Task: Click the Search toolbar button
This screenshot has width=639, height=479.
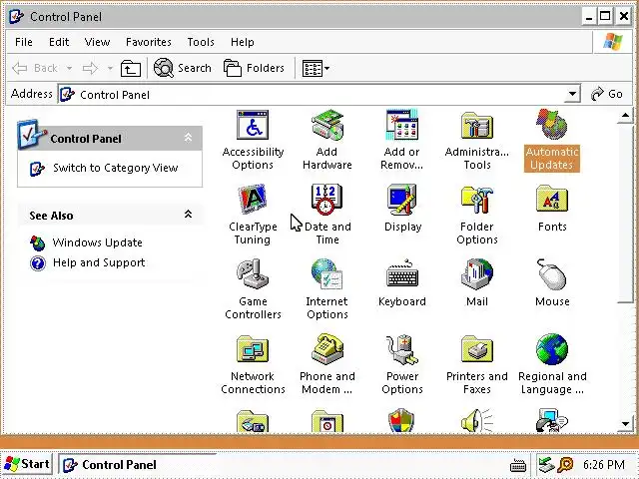Action: 183,68
